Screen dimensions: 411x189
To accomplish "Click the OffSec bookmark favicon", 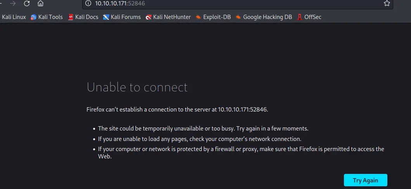I will (300, 17).
